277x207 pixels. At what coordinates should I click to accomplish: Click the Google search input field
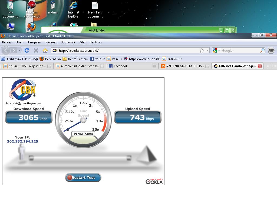240,51
